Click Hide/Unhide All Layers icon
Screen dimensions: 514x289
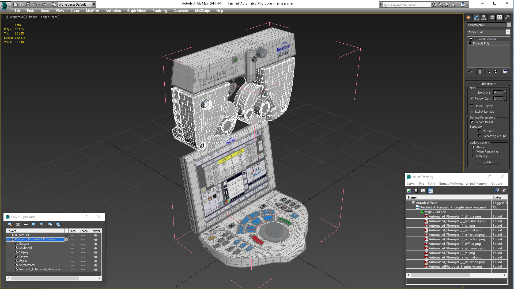[x=50, y=225]
